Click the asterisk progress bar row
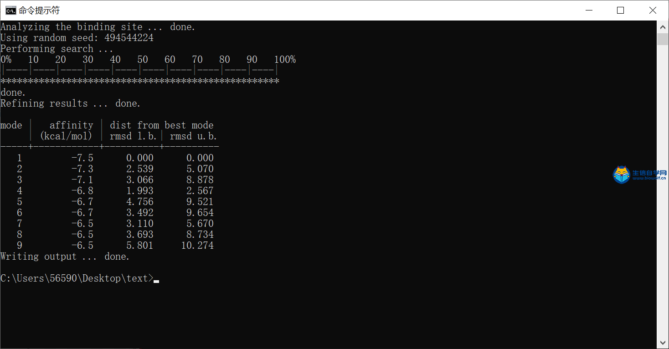669x349 pixels. coord(140,81)
